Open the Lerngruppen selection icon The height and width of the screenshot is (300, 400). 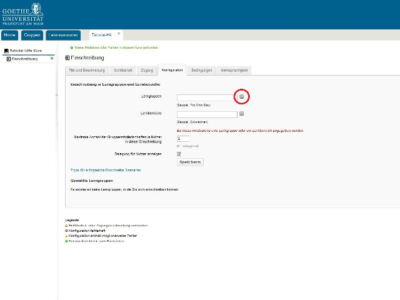242,97
